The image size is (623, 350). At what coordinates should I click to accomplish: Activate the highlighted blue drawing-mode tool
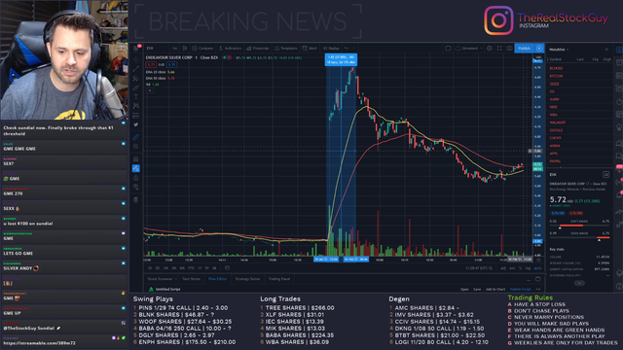coord(136,168)
